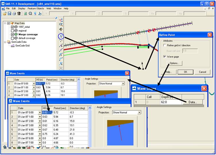Viewport: 216px width, 155px height.
Task: Check the default coverage checkbox
Action: pos(12,38)
